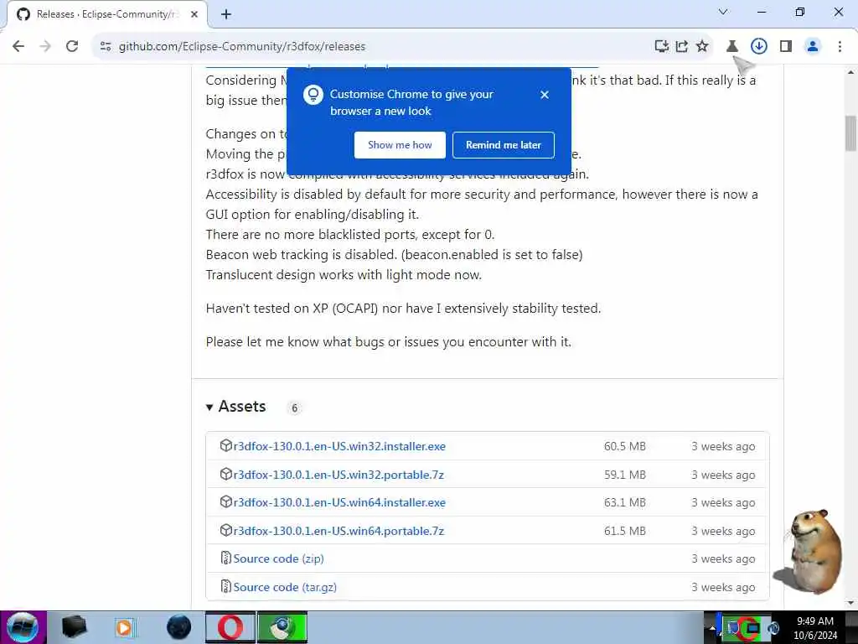
Task: Open the black box taskbar icon
Action: [74, 627]
